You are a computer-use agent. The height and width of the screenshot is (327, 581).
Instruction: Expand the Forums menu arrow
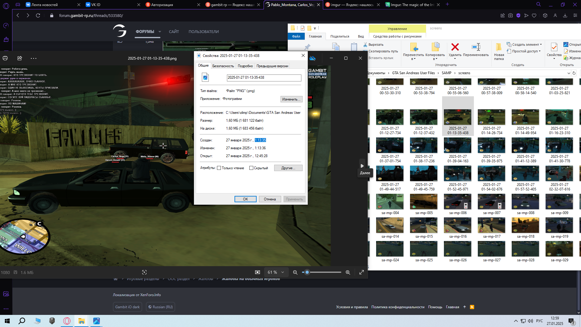[x=160, y=31]
